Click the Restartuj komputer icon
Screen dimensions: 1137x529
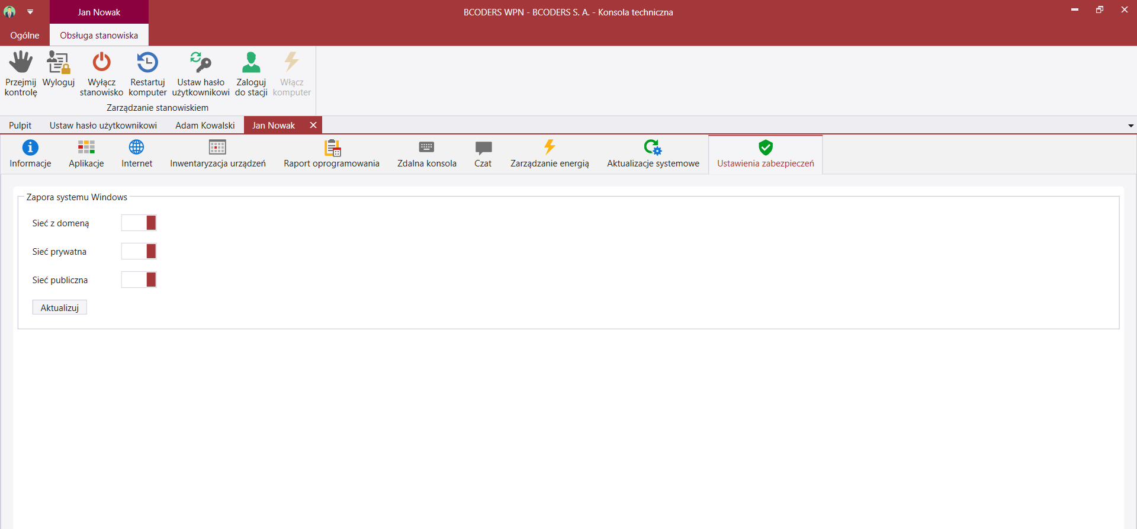[147, 62]
